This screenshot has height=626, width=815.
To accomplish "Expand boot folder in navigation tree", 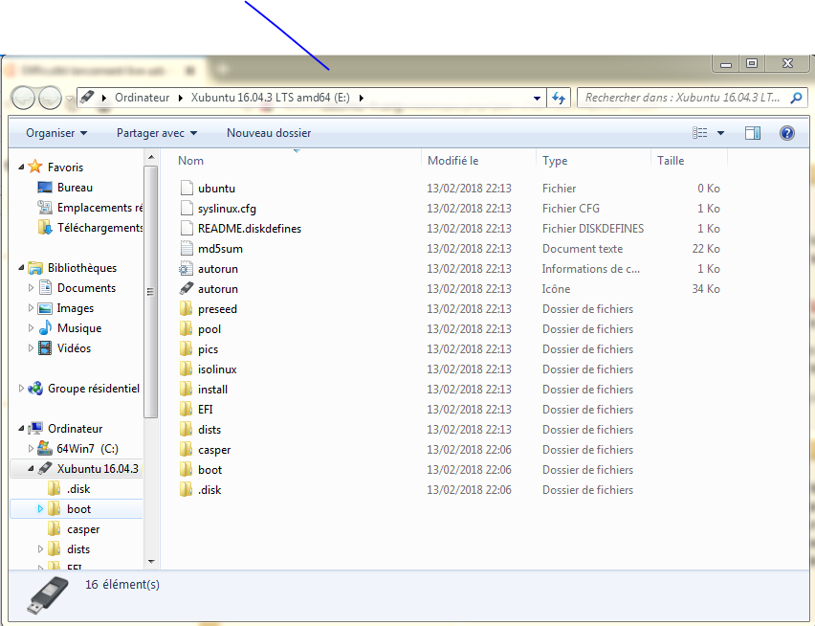I will 40,509.
